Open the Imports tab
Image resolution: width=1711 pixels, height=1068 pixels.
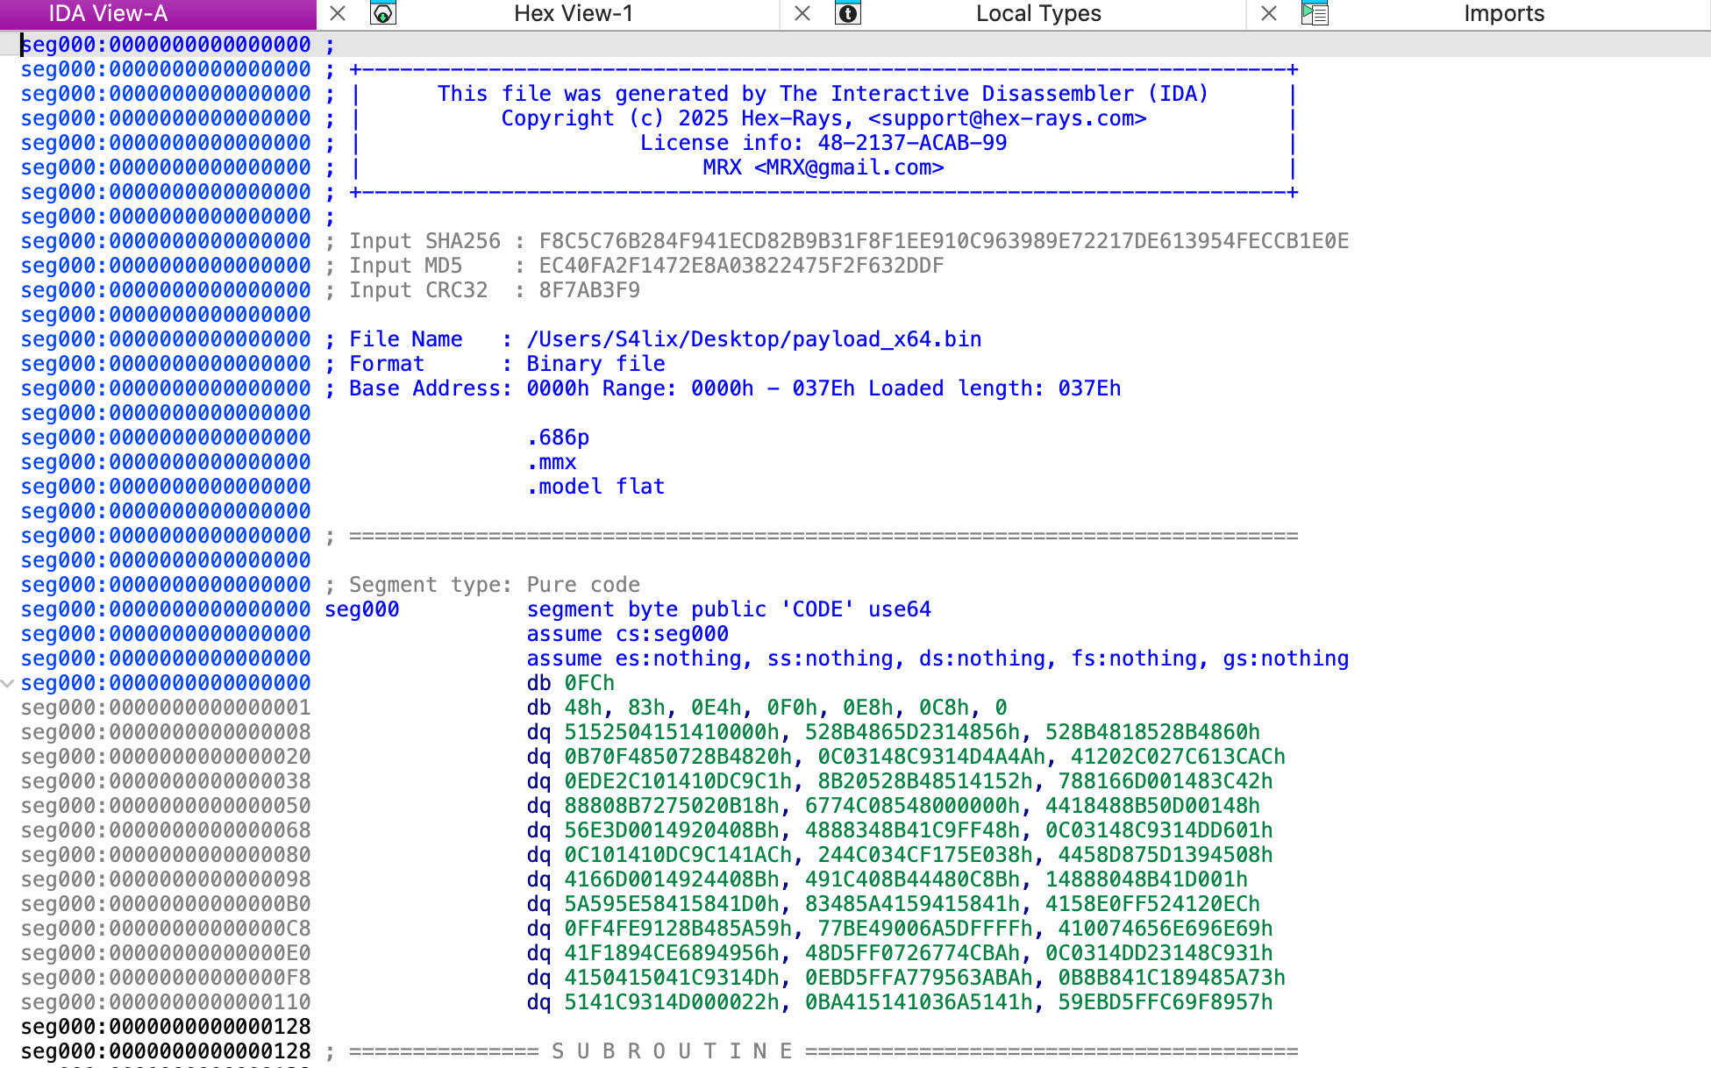[1503, 13]
